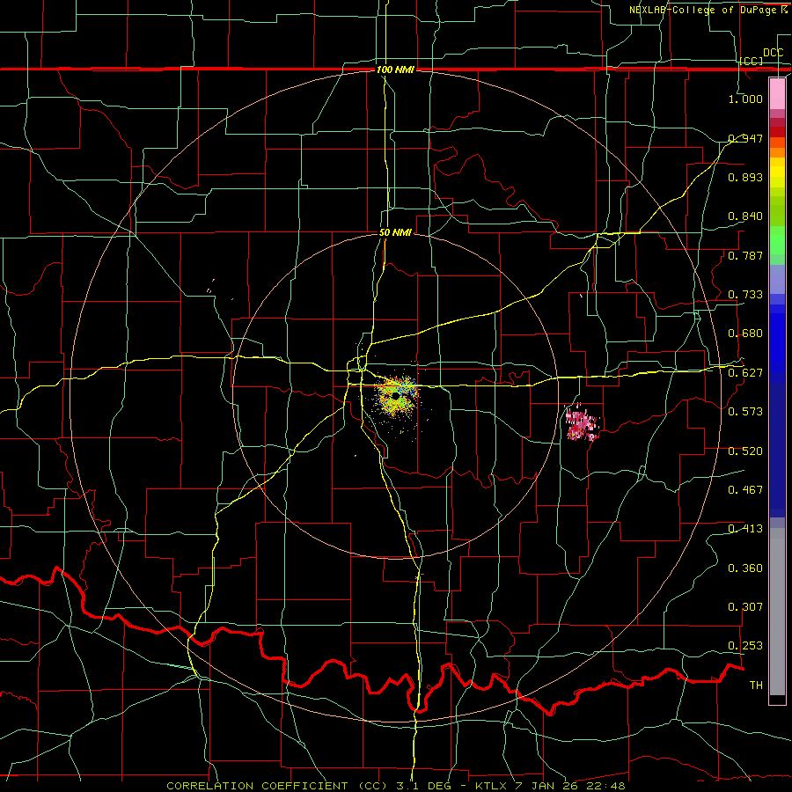792x792 pixels.
Task: Select the 0.413 scale value
Action: (745, 529)
